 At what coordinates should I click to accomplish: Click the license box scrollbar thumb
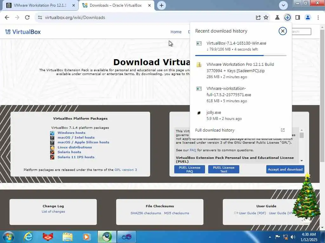click(x=302, y=135)
